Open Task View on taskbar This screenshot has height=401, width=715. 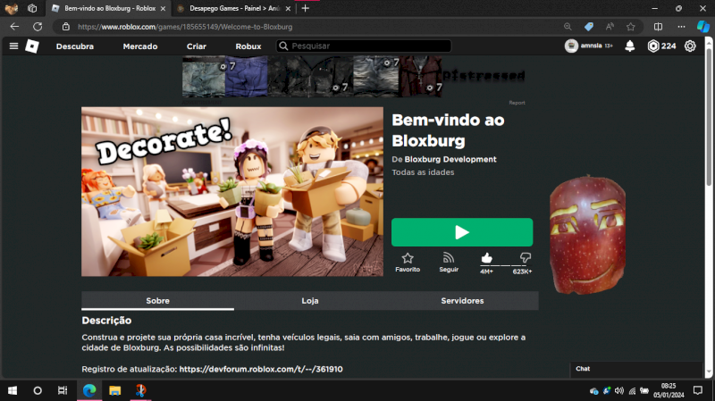(63, 390)
